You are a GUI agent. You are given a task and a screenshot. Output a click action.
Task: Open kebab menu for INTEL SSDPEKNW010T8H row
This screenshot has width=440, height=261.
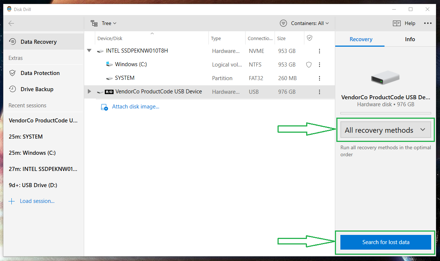click(x=319, y=51)
